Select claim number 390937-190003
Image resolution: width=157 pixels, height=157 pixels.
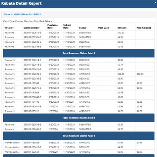31,92
